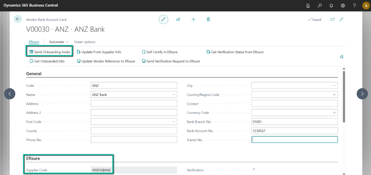This screenshot has width=371, height=175.
Task: Click Update From Supplier Info
Action: click(x=99, y=52)
